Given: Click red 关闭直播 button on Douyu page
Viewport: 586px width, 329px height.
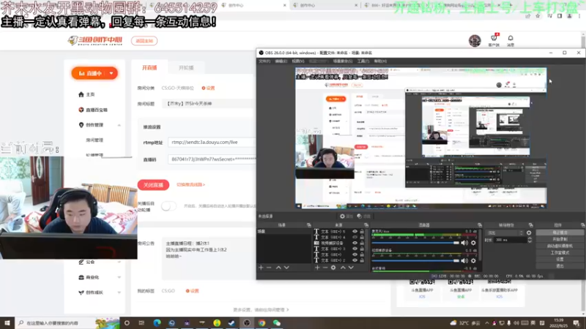Looking at the screenshot, I should click(x=153, y=185).
